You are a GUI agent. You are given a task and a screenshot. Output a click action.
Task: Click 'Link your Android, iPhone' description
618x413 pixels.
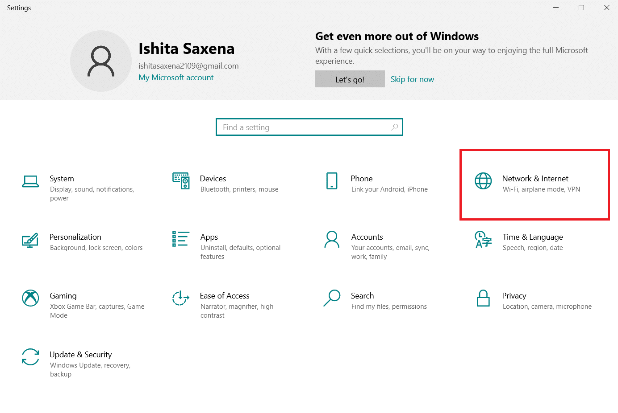point(389,189)
